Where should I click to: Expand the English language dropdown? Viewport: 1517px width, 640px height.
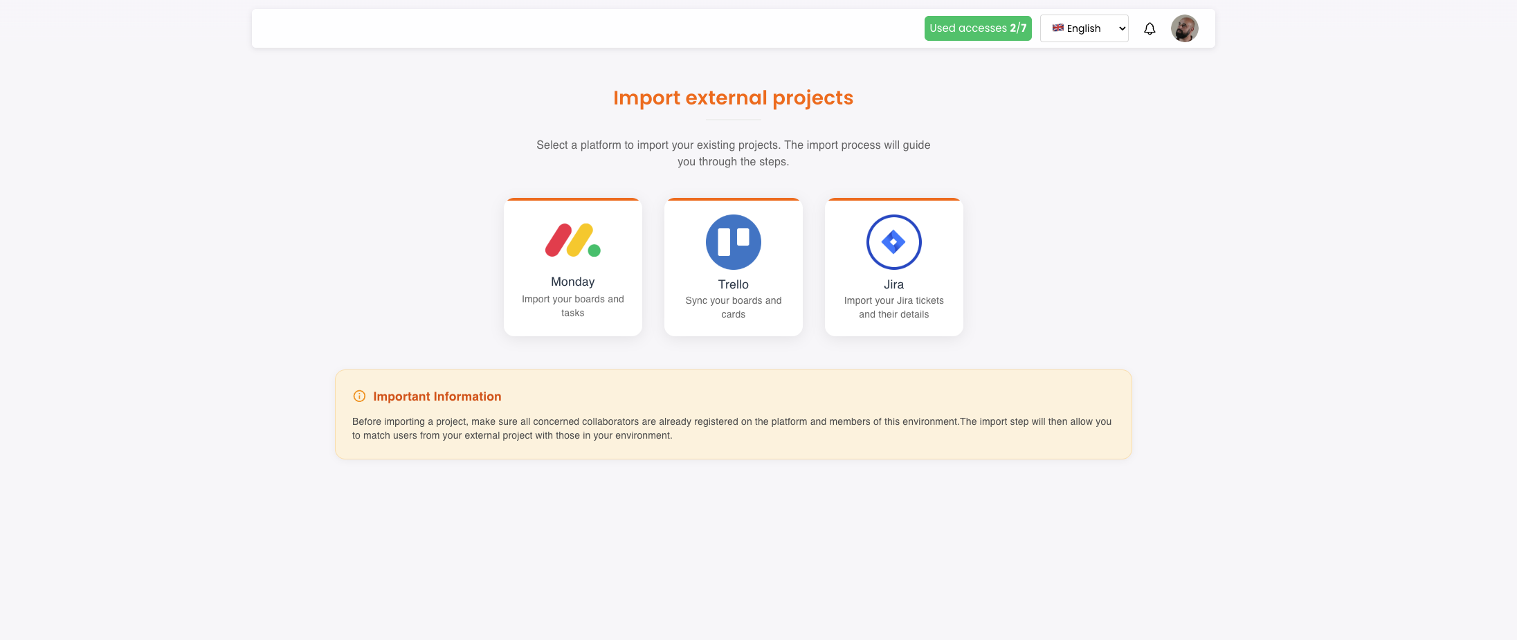click(x=1084, y=28)
